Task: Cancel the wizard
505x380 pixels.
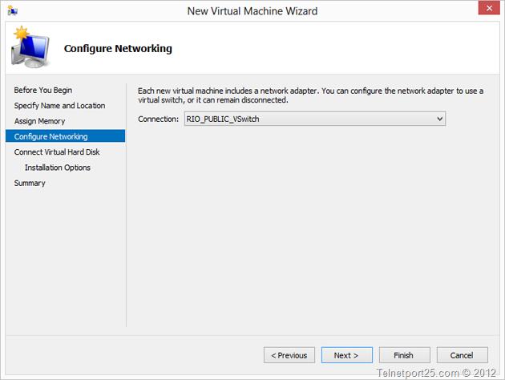Action: 462,355
